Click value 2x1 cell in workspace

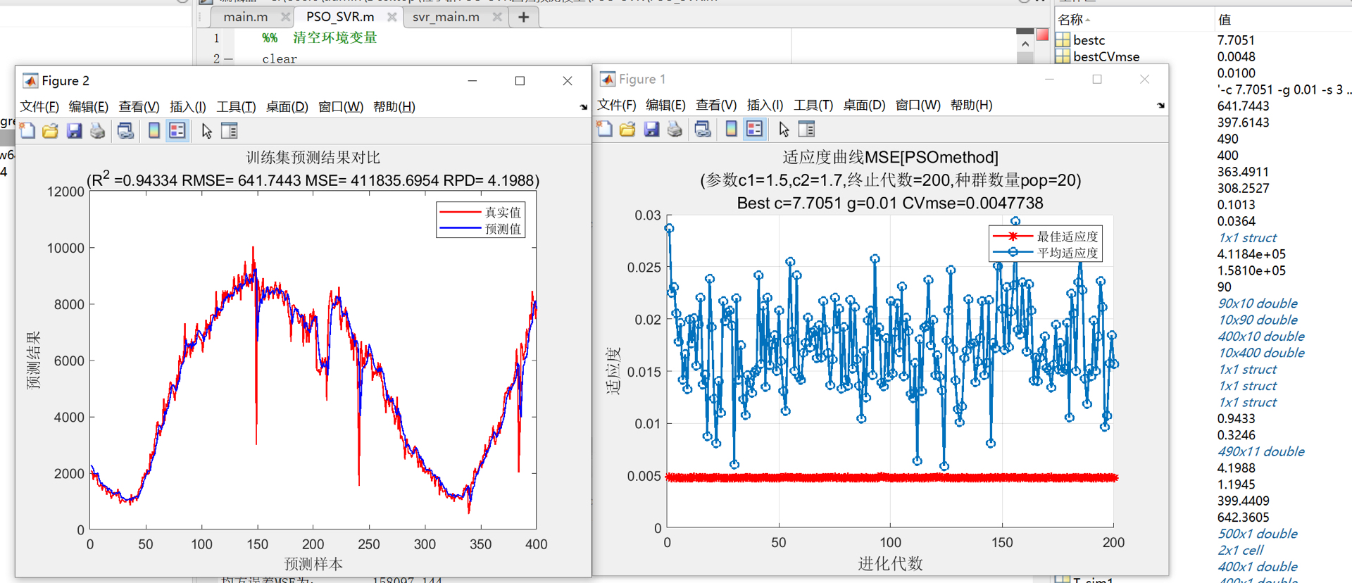1241,550
